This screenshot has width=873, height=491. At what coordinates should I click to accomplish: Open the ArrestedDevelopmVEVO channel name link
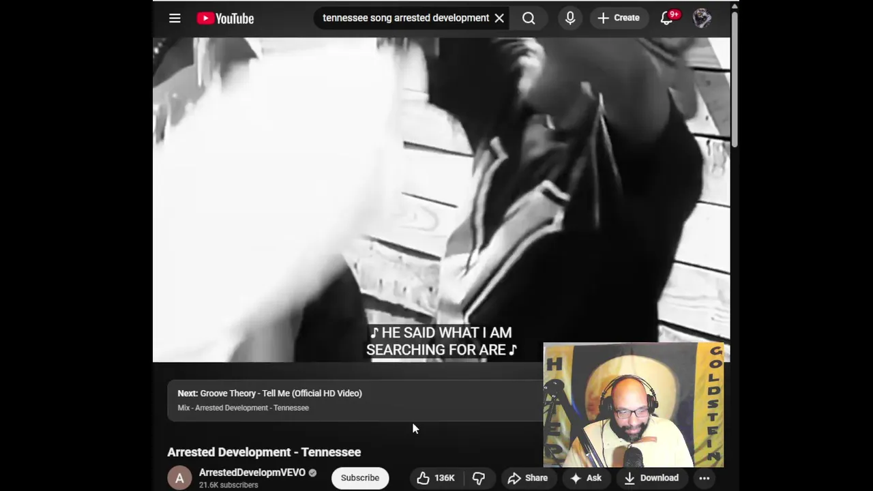[252, 473]
